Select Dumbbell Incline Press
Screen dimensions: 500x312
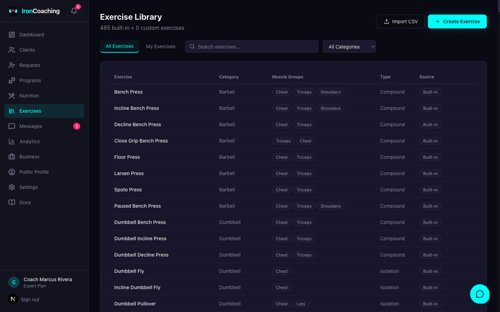[x=140, y=239]
